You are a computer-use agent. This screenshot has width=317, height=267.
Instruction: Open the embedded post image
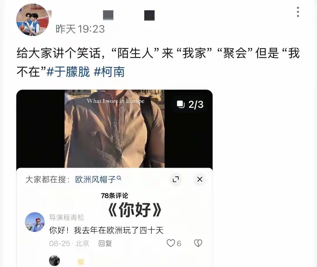click(x=114, y=129)
